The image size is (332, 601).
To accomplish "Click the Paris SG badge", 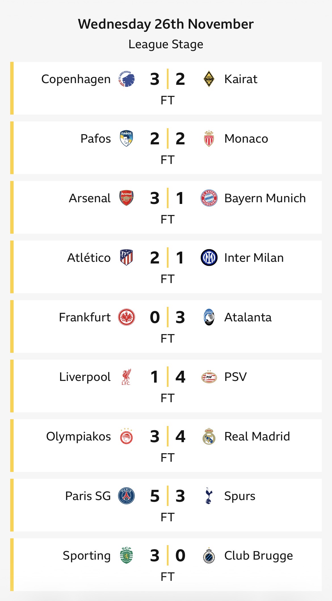I will click(x=126, y=496).
